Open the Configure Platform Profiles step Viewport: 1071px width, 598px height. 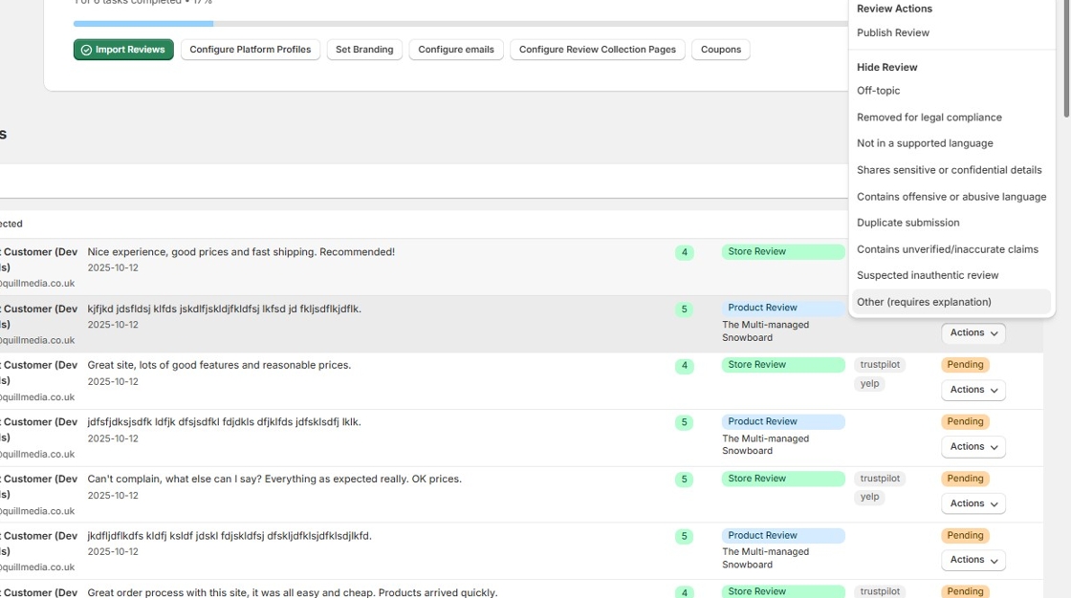click(x=250, y=50)
